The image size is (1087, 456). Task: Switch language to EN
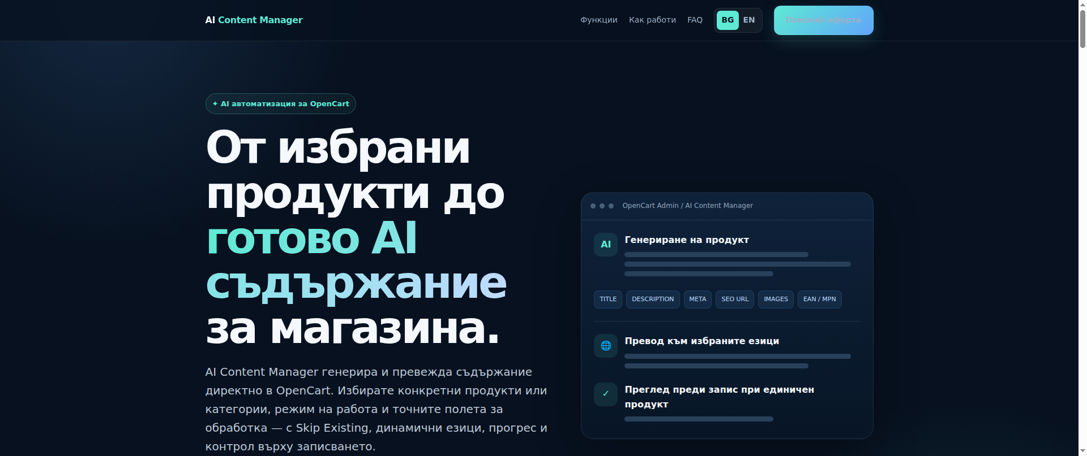coord(749,20)
